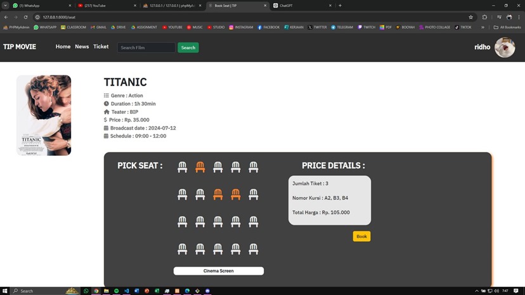The width and height of the screenshot is (525, 295).
Task: Expand the bookmarks overflow chevron
Action: coord(483,27)
